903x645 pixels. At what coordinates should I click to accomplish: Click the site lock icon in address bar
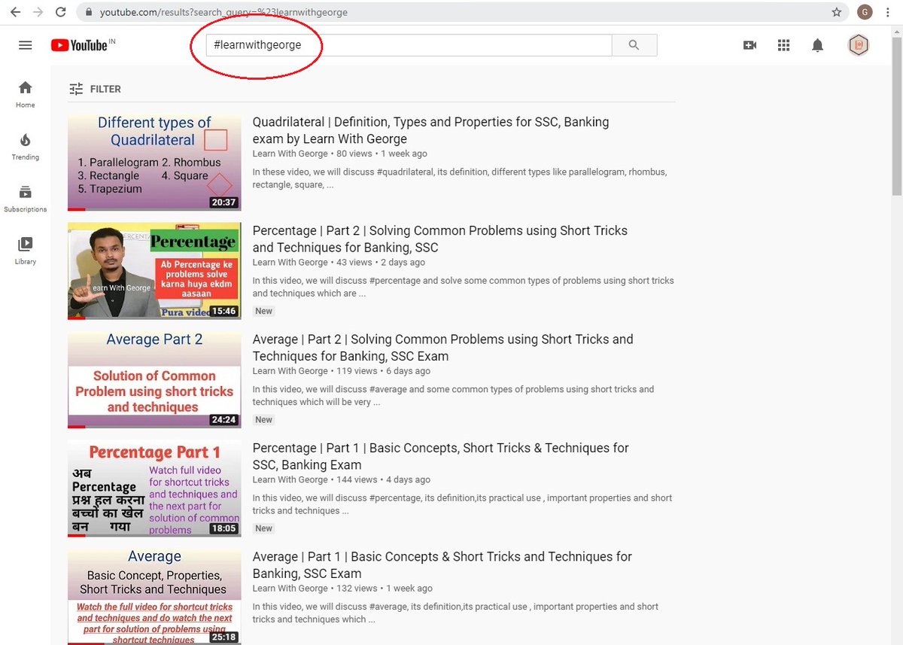tap(89, 12)
